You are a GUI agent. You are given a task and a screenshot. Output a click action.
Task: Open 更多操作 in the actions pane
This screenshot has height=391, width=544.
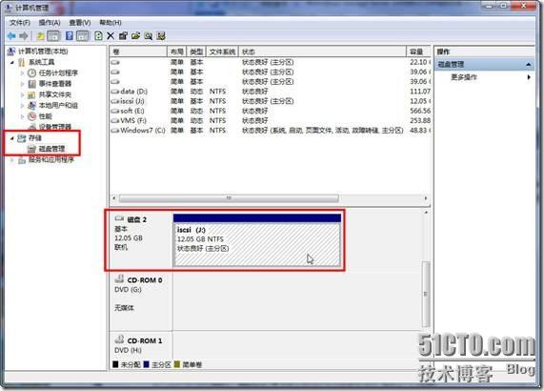(x=464, y=77)
